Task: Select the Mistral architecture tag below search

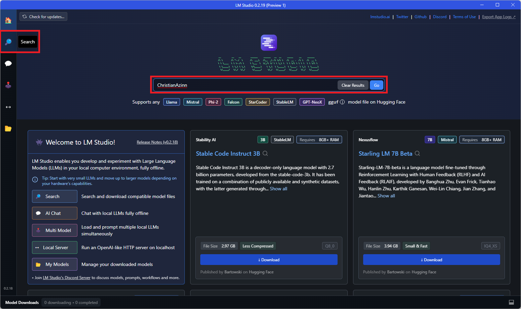Action: (193, 102)
